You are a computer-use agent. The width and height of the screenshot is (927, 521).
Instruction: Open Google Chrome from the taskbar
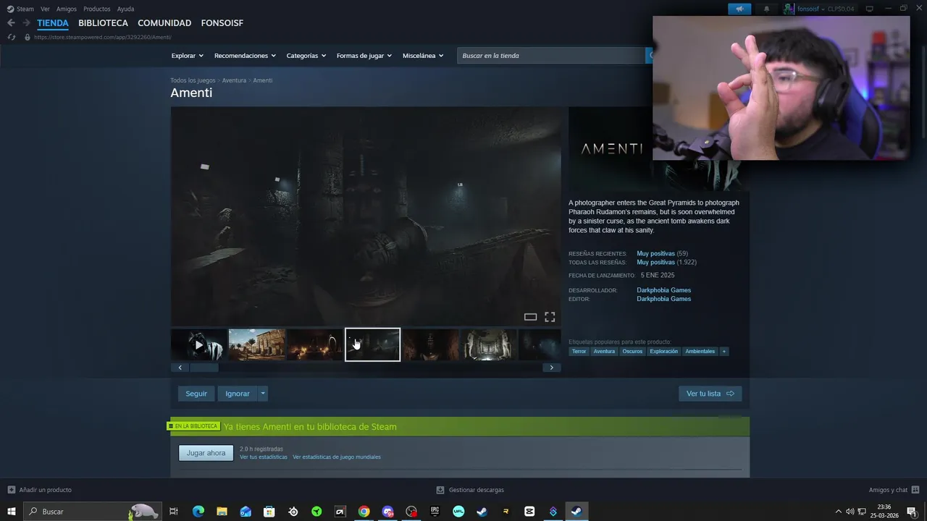tap(364, 512)
